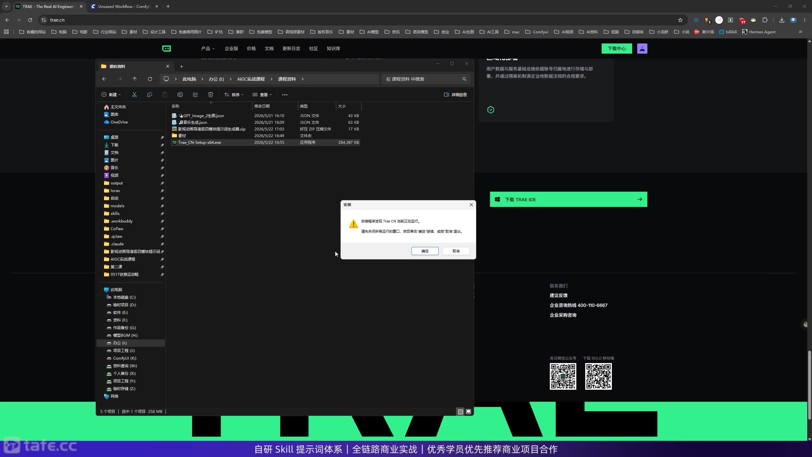Click the rename icon in Explorer toolbar
The image size is (812, 457).
(180, 95)
